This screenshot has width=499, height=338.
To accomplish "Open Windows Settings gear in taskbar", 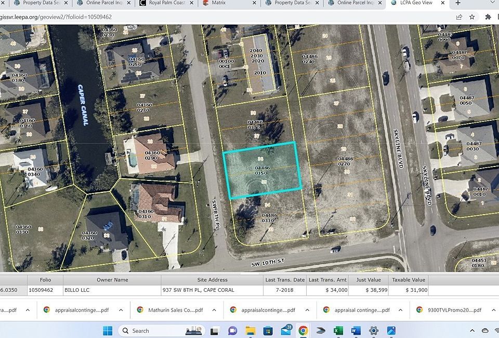I will point(373,331).
